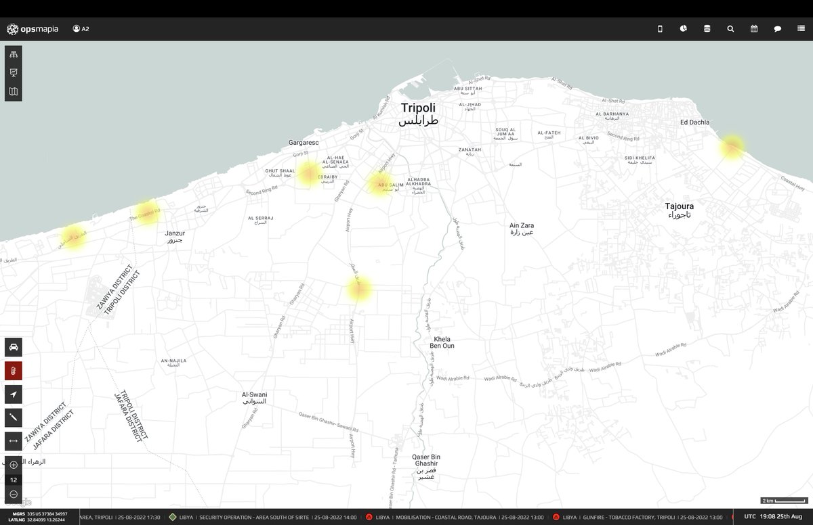Click the westernmost coastal heatmap hotspot
The image size is (813, 525).
click(x=72, y=237)
